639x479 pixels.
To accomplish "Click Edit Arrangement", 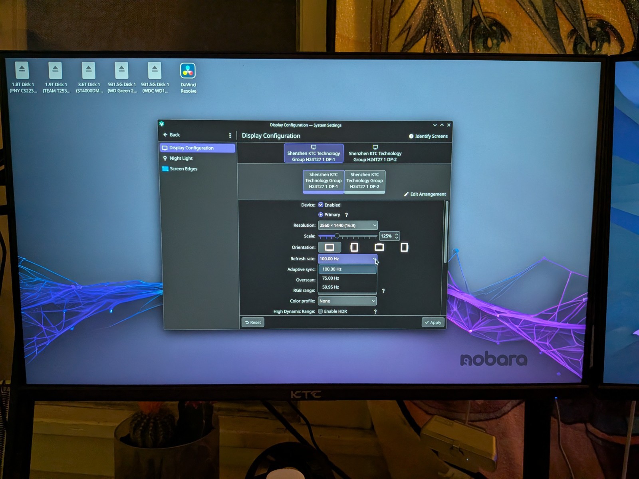I will (x=425, y=194).
